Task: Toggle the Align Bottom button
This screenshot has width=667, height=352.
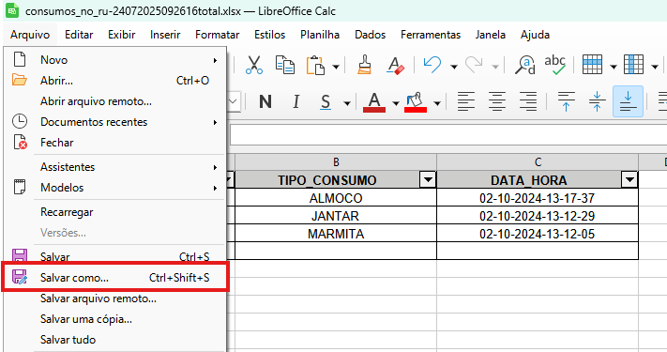Action: coord(628,101)
